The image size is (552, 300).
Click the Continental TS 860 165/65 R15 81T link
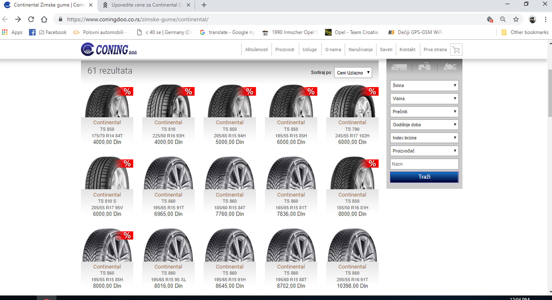click(291, 187)
